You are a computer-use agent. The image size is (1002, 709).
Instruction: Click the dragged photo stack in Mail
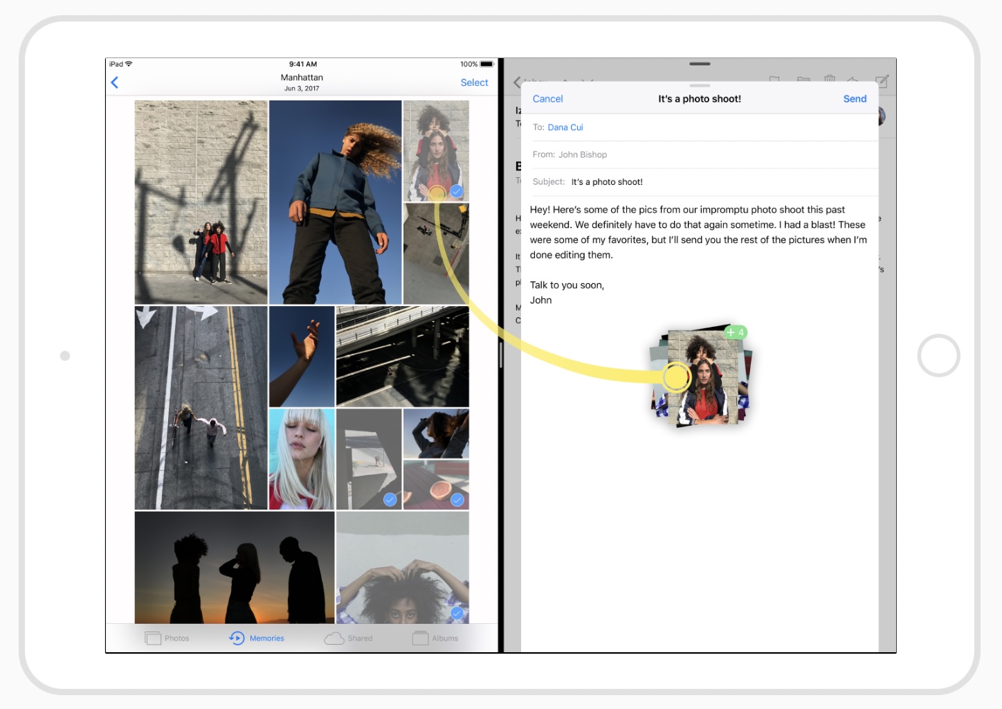[700, 377]
